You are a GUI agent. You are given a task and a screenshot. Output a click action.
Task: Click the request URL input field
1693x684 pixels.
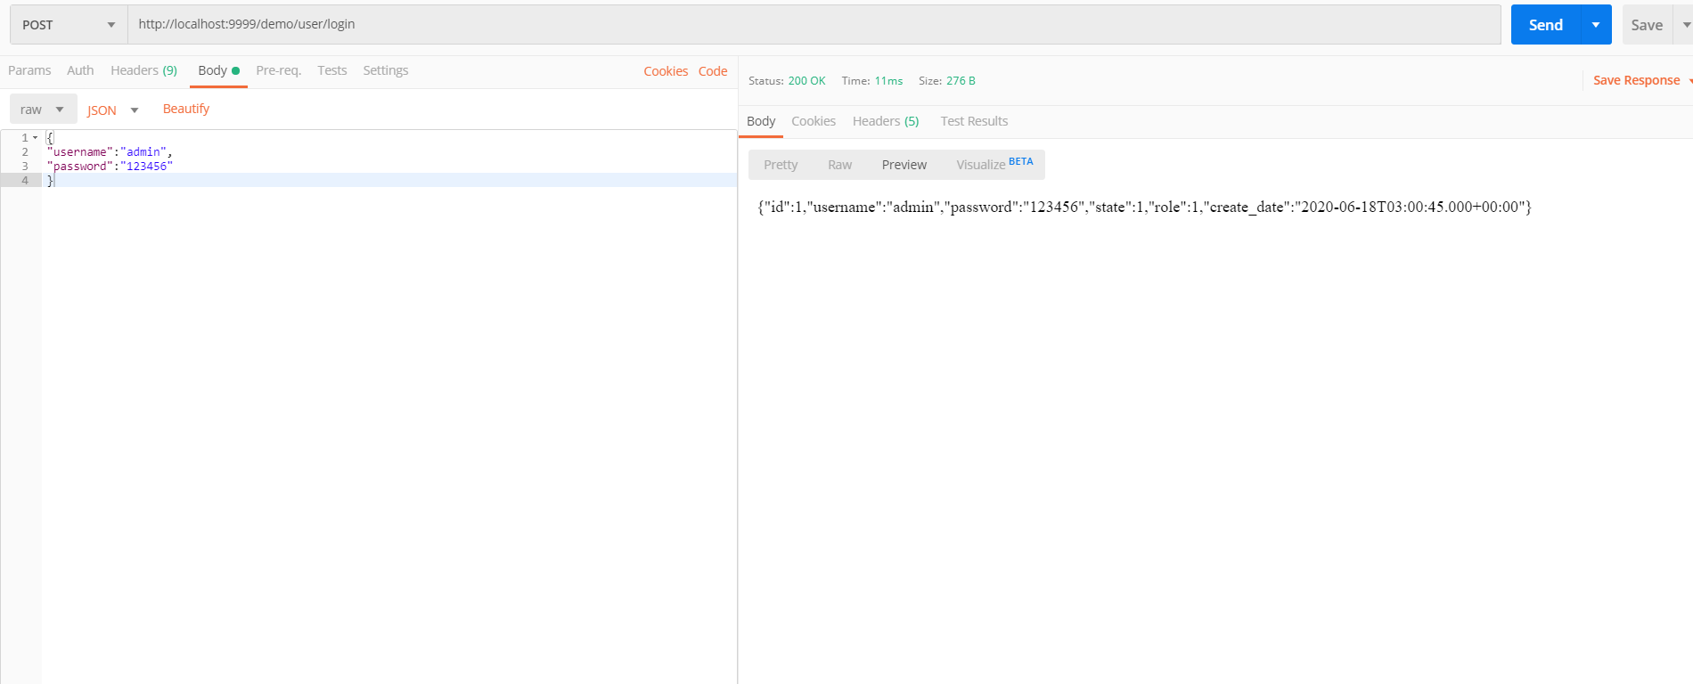tap(814, 25)
